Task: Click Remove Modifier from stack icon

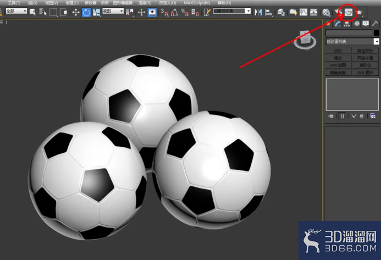Action: point(362,116)
